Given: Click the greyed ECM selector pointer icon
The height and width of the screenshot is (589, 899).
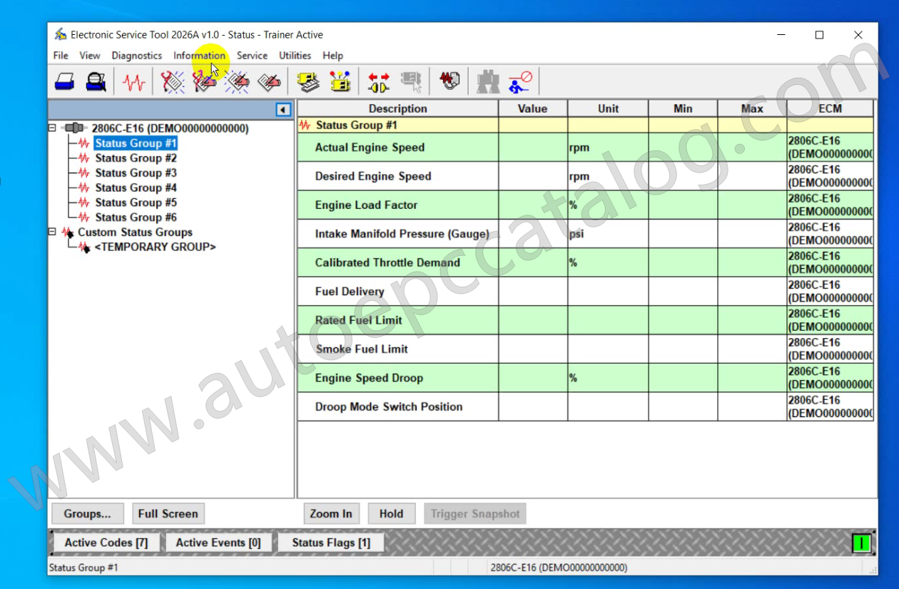Looking at the screenshot, I should (x=412, y=82).
